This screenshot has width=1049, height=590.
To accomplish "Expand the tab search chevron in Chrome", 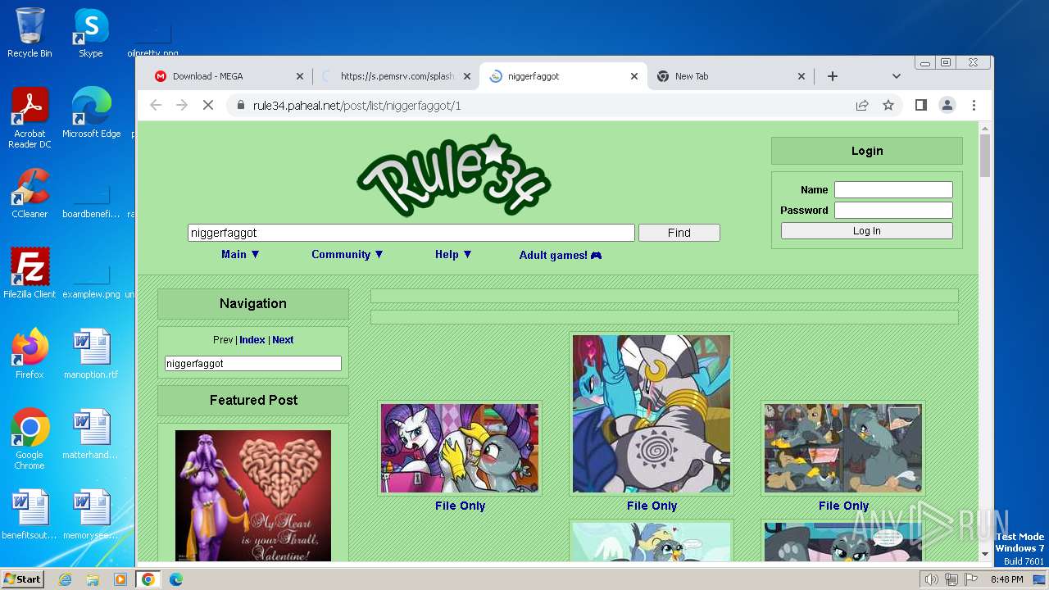I will point(896,76).
